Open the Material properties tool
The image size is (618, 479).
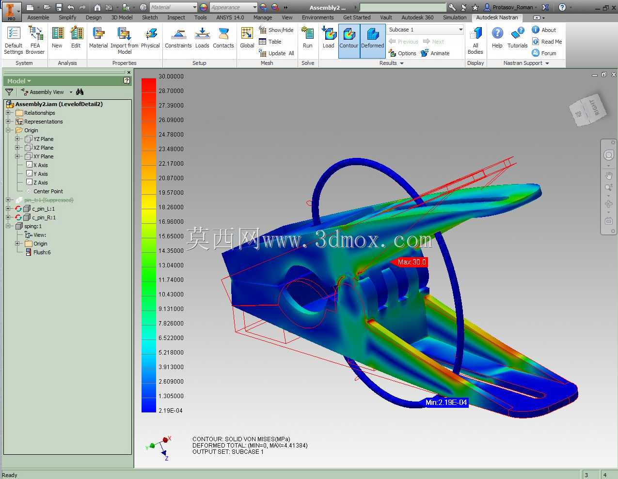click(98, 38)
